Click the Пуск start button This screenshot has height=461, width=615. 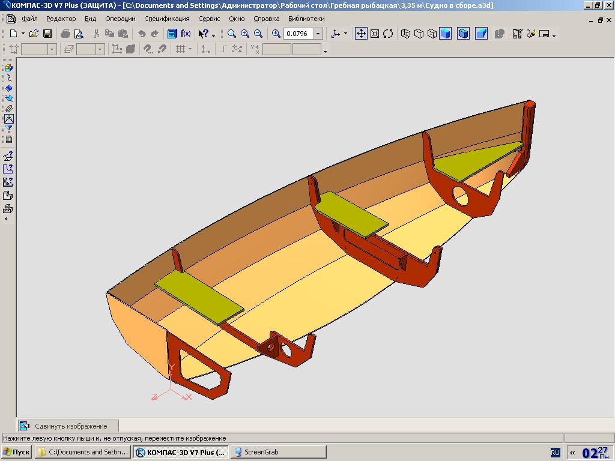coord(17,452)
